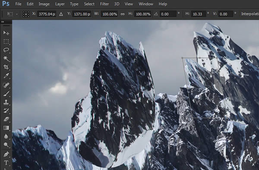Click the bottom-center transform handle
The height and width of the screenshot is (170, 259).
coord(209,118)
